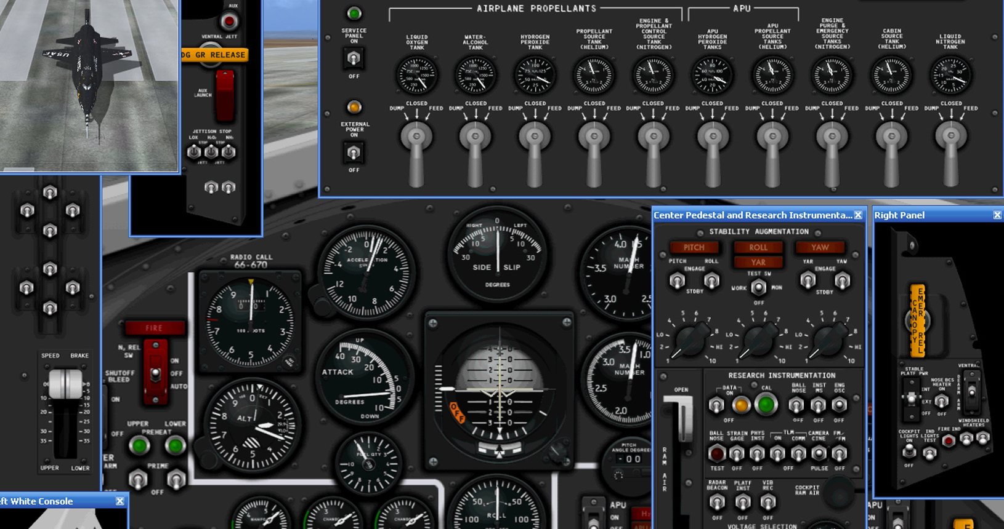Move the Speed Brake lever
Image resolution: width=1004 pixels, height=529 pixels.
point(65,384)
